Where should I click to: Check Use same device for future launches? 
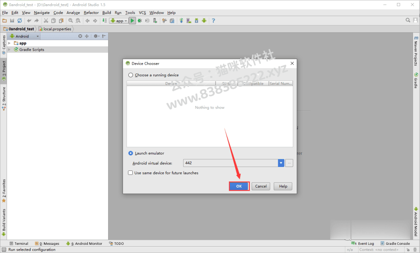[130, 173]
